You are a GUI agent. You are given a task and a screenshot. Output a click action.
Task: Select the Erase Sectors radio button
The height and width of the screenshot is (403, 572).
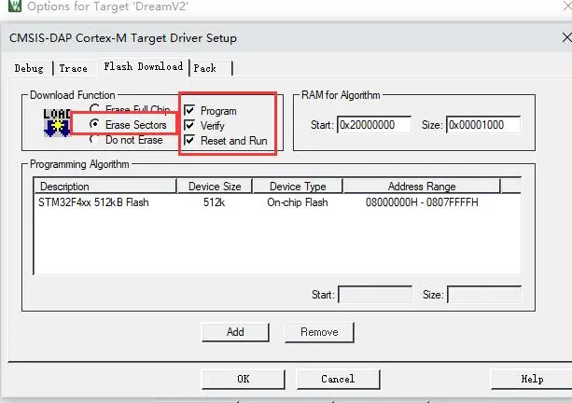point(94,125)
